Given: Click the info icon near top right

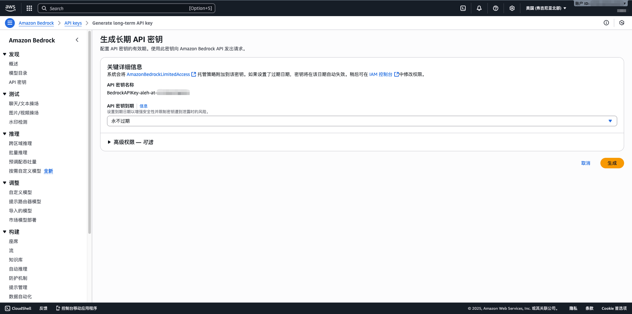Looking at the screenshot, I should pyautogui.click(x=606, y=23).
